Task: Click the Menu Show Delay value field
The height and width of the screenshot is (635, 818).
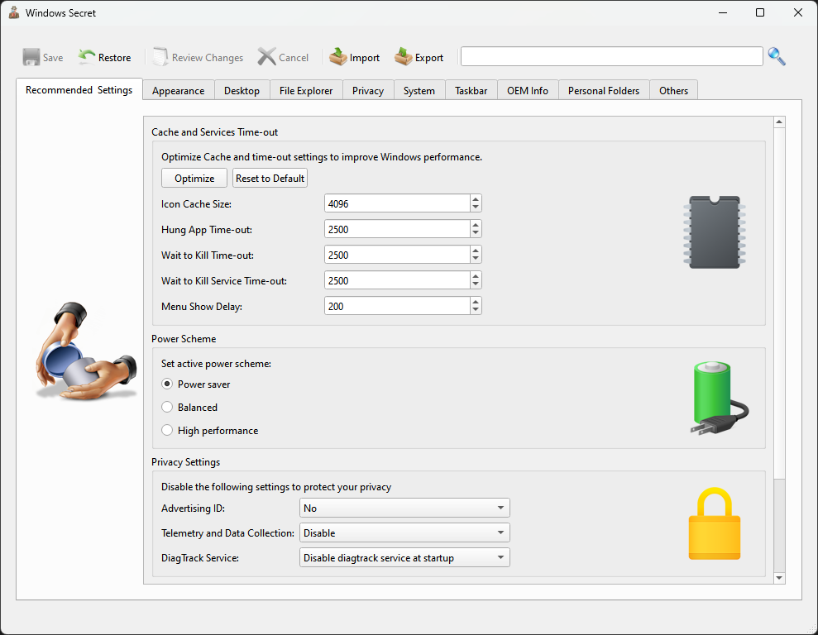Action: tap(397, 306)
